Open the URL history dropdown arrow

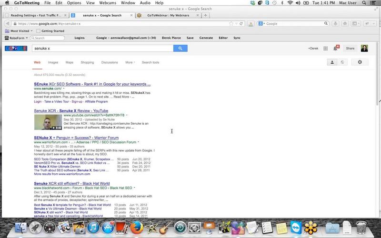236,23
